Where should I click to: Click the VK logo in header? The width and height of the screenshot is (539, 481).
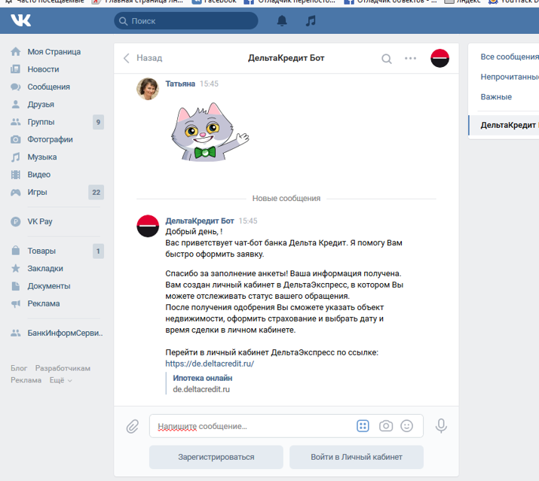click(x=21, y=20)
